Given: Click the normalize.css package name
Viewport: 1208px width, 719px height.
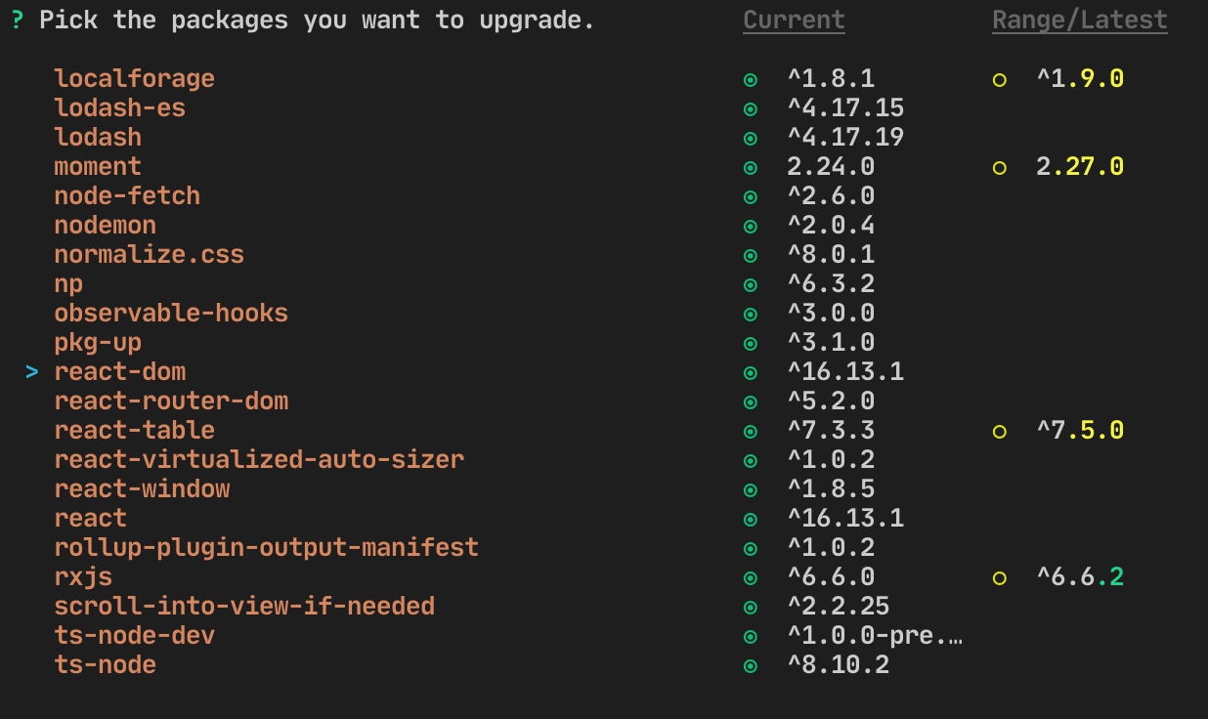Looking at the screenshot, I should [149, 254].
